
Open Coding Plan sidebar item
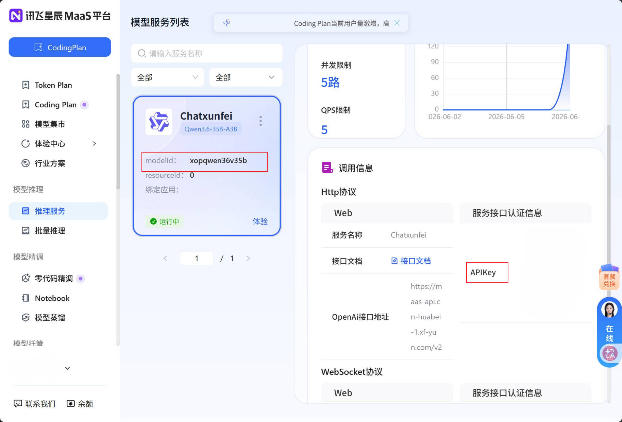[x=55, y=105]
